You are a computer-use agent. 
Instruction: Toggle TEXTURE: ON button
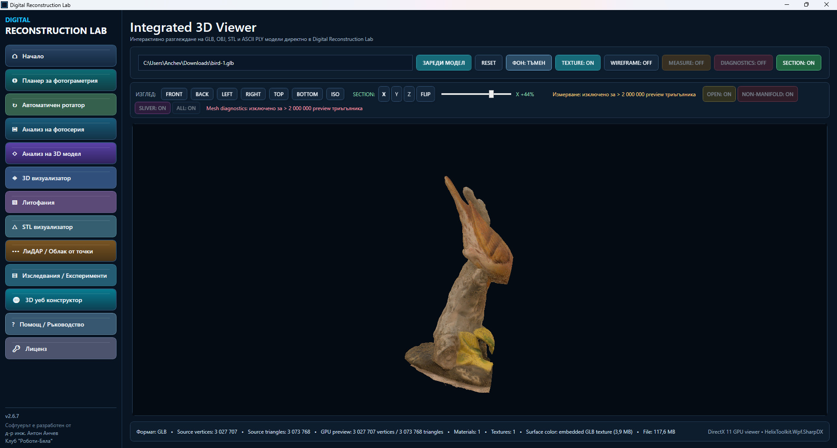[577, 63]
